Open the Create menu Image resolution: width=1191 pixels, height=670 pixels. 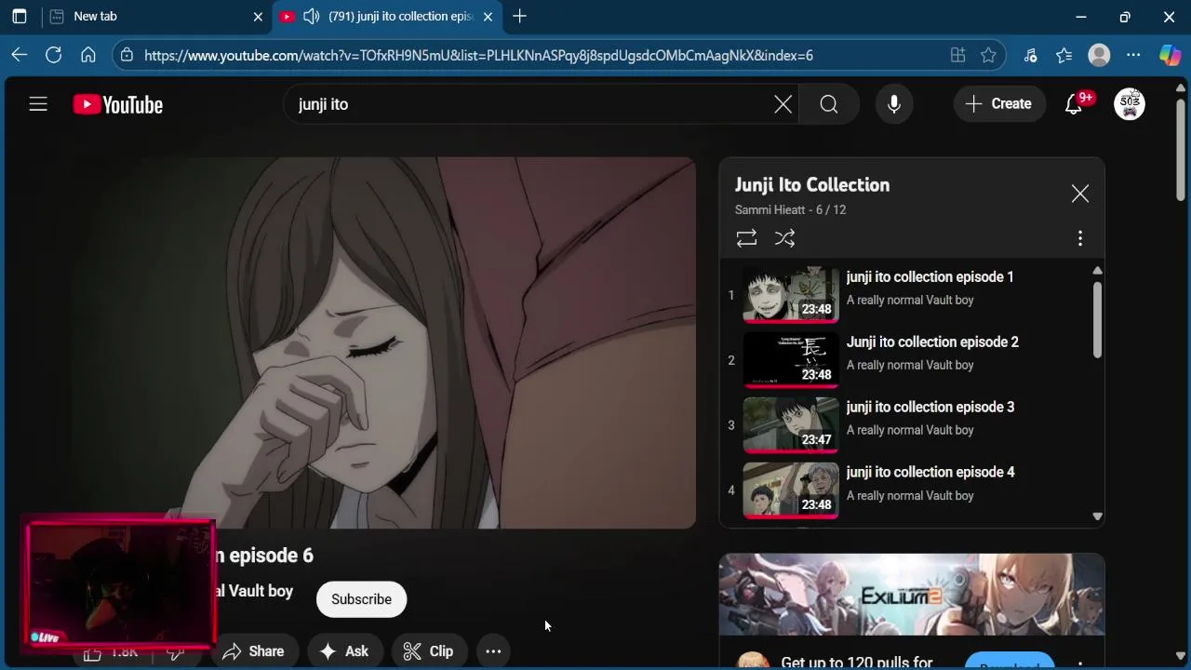998,104
